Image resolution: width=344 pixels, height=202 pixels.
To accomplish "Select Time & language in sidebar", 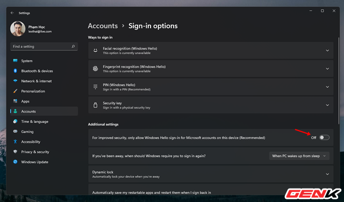I will 44,121.
